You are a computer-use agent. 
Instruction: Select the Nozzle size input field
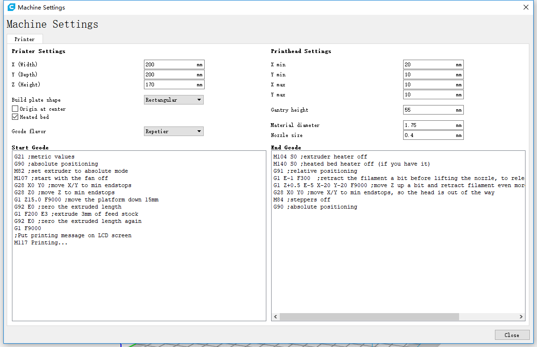pos(429,135)
